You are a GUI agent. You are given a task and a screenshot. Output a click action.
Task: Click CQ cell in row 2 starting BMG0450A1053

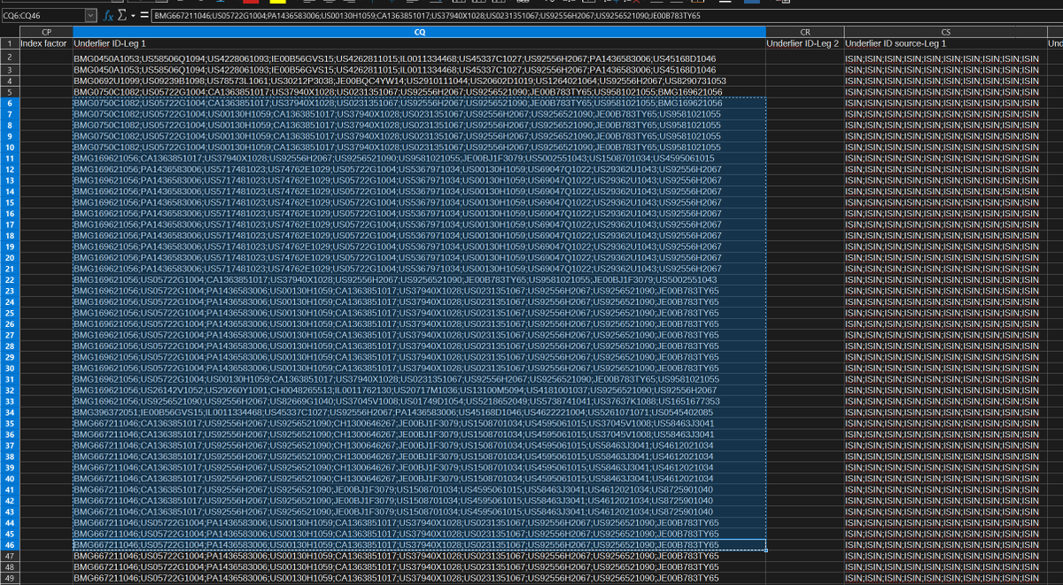tap(418, 58)
